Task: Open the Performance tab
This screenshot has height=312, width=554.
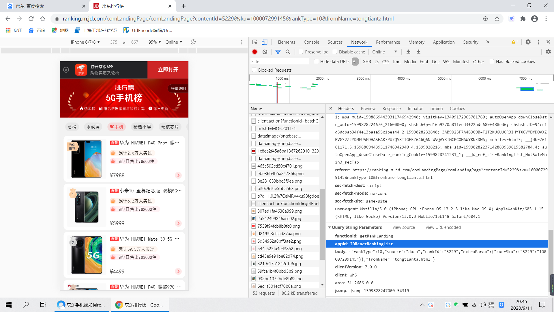Action: click(388, 42)
